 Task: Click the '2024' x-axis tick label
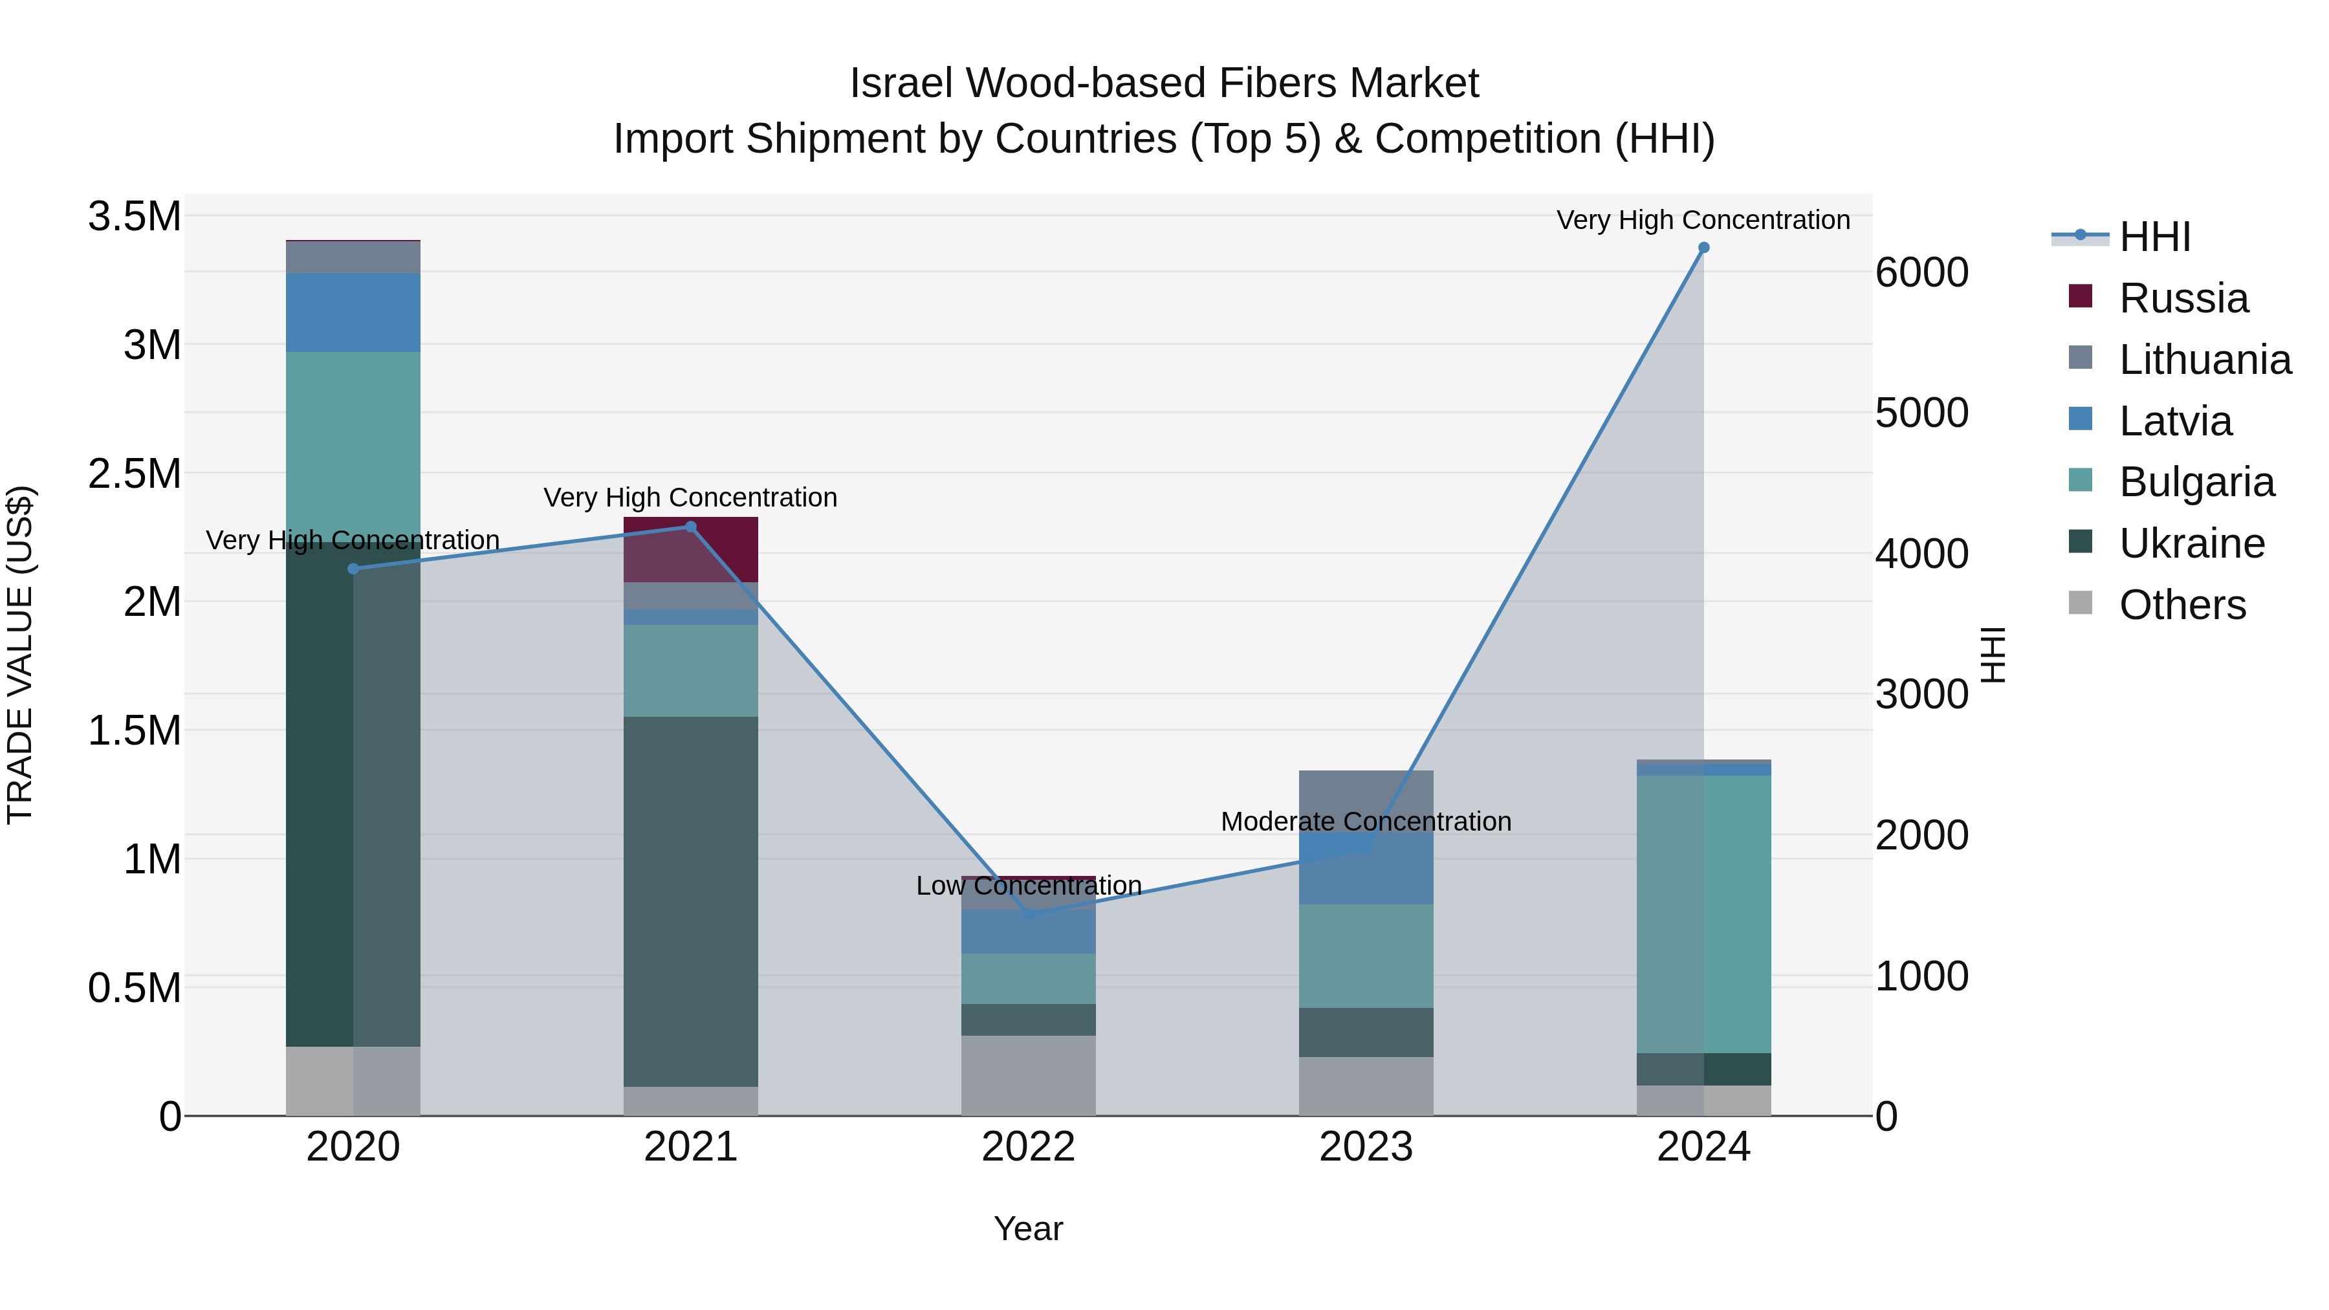pyautogui.click(x=1704, y=1147)
